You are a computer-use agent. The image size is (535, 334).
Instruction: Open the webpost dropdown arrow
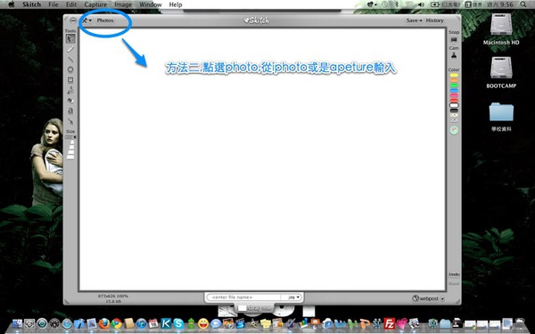point(442,298)
